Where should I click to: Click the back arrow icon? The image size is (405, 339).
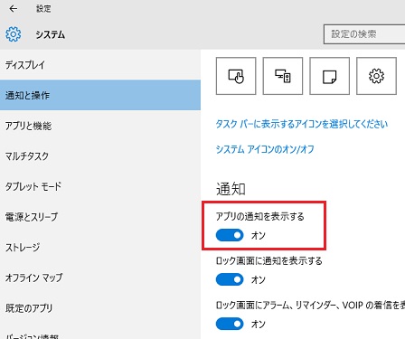[x=13, y=9]
